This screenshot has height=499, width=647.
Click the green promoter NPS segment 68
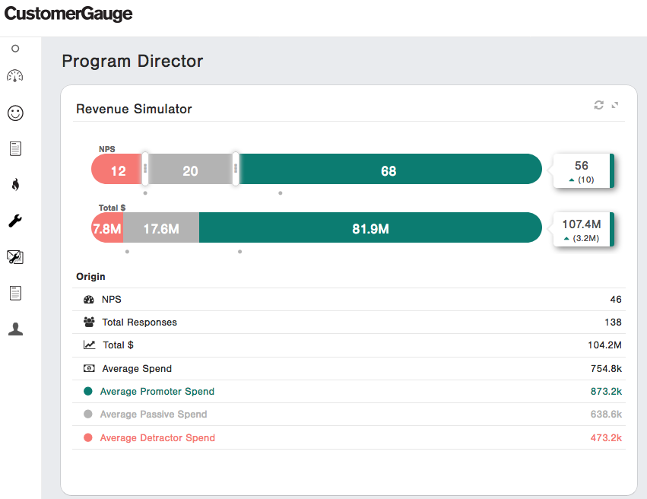tap(389, 170)
